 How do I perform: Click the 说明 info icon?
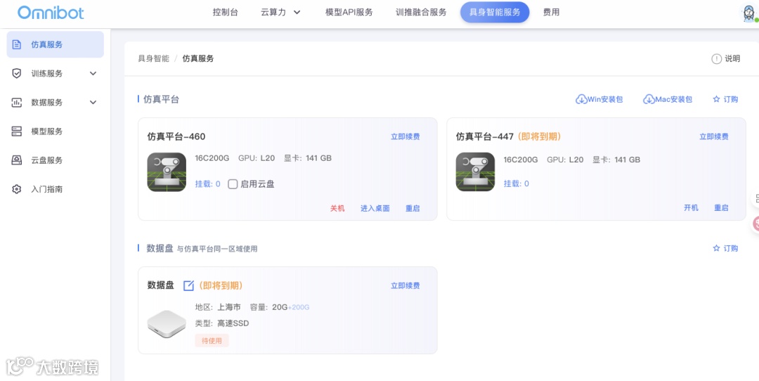(716, 59)
